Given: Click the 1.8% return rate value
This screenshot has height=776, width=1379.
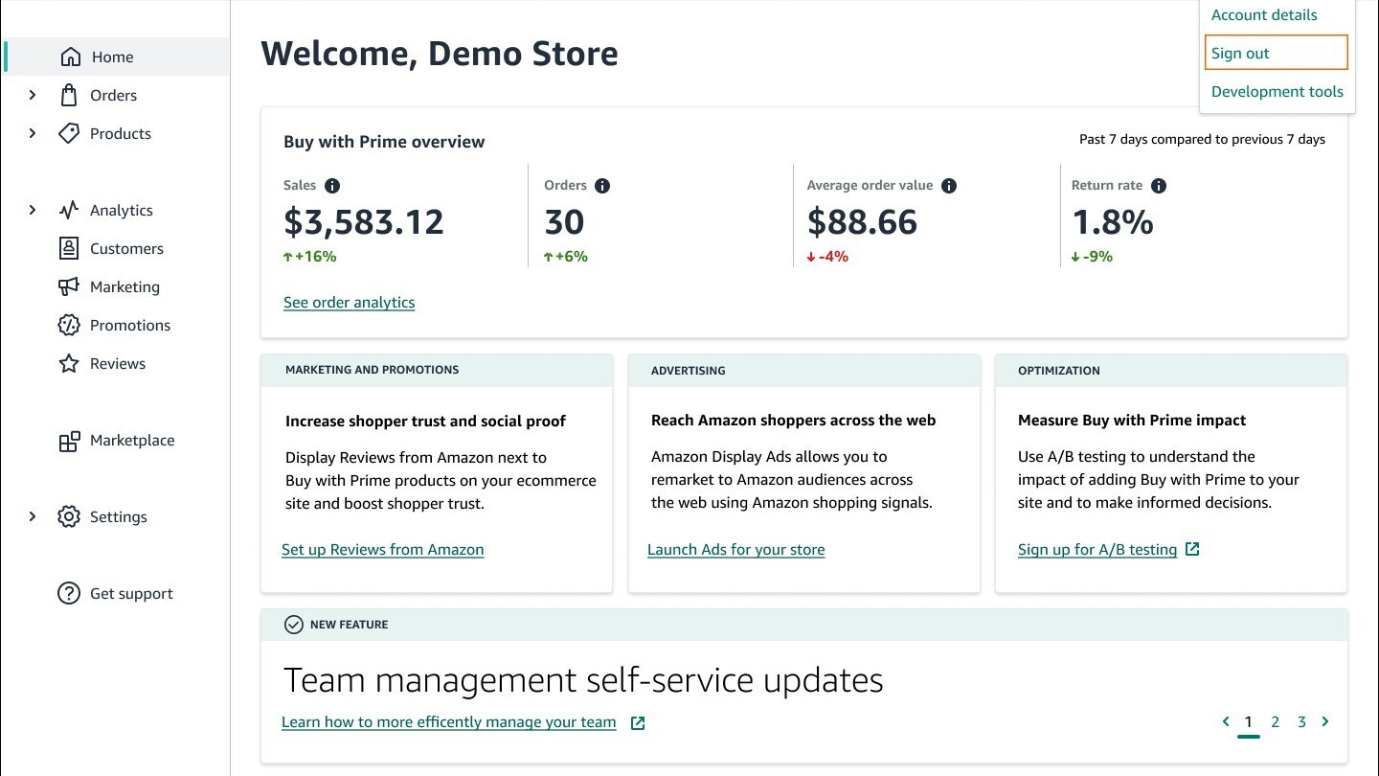Looking at the screenshot, I should [1113, 222].
